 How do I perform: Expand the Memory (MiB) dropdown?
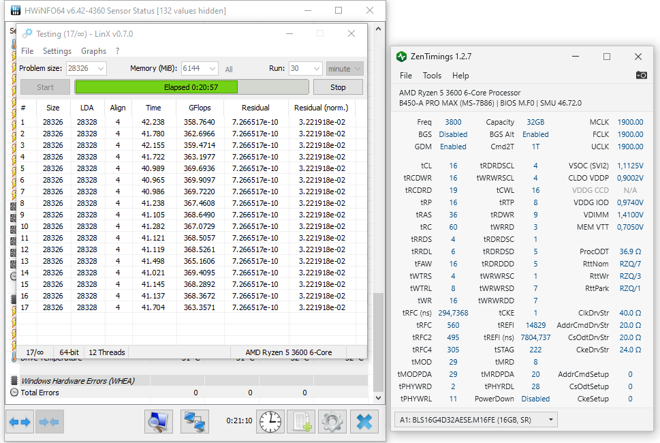[212, 69]
